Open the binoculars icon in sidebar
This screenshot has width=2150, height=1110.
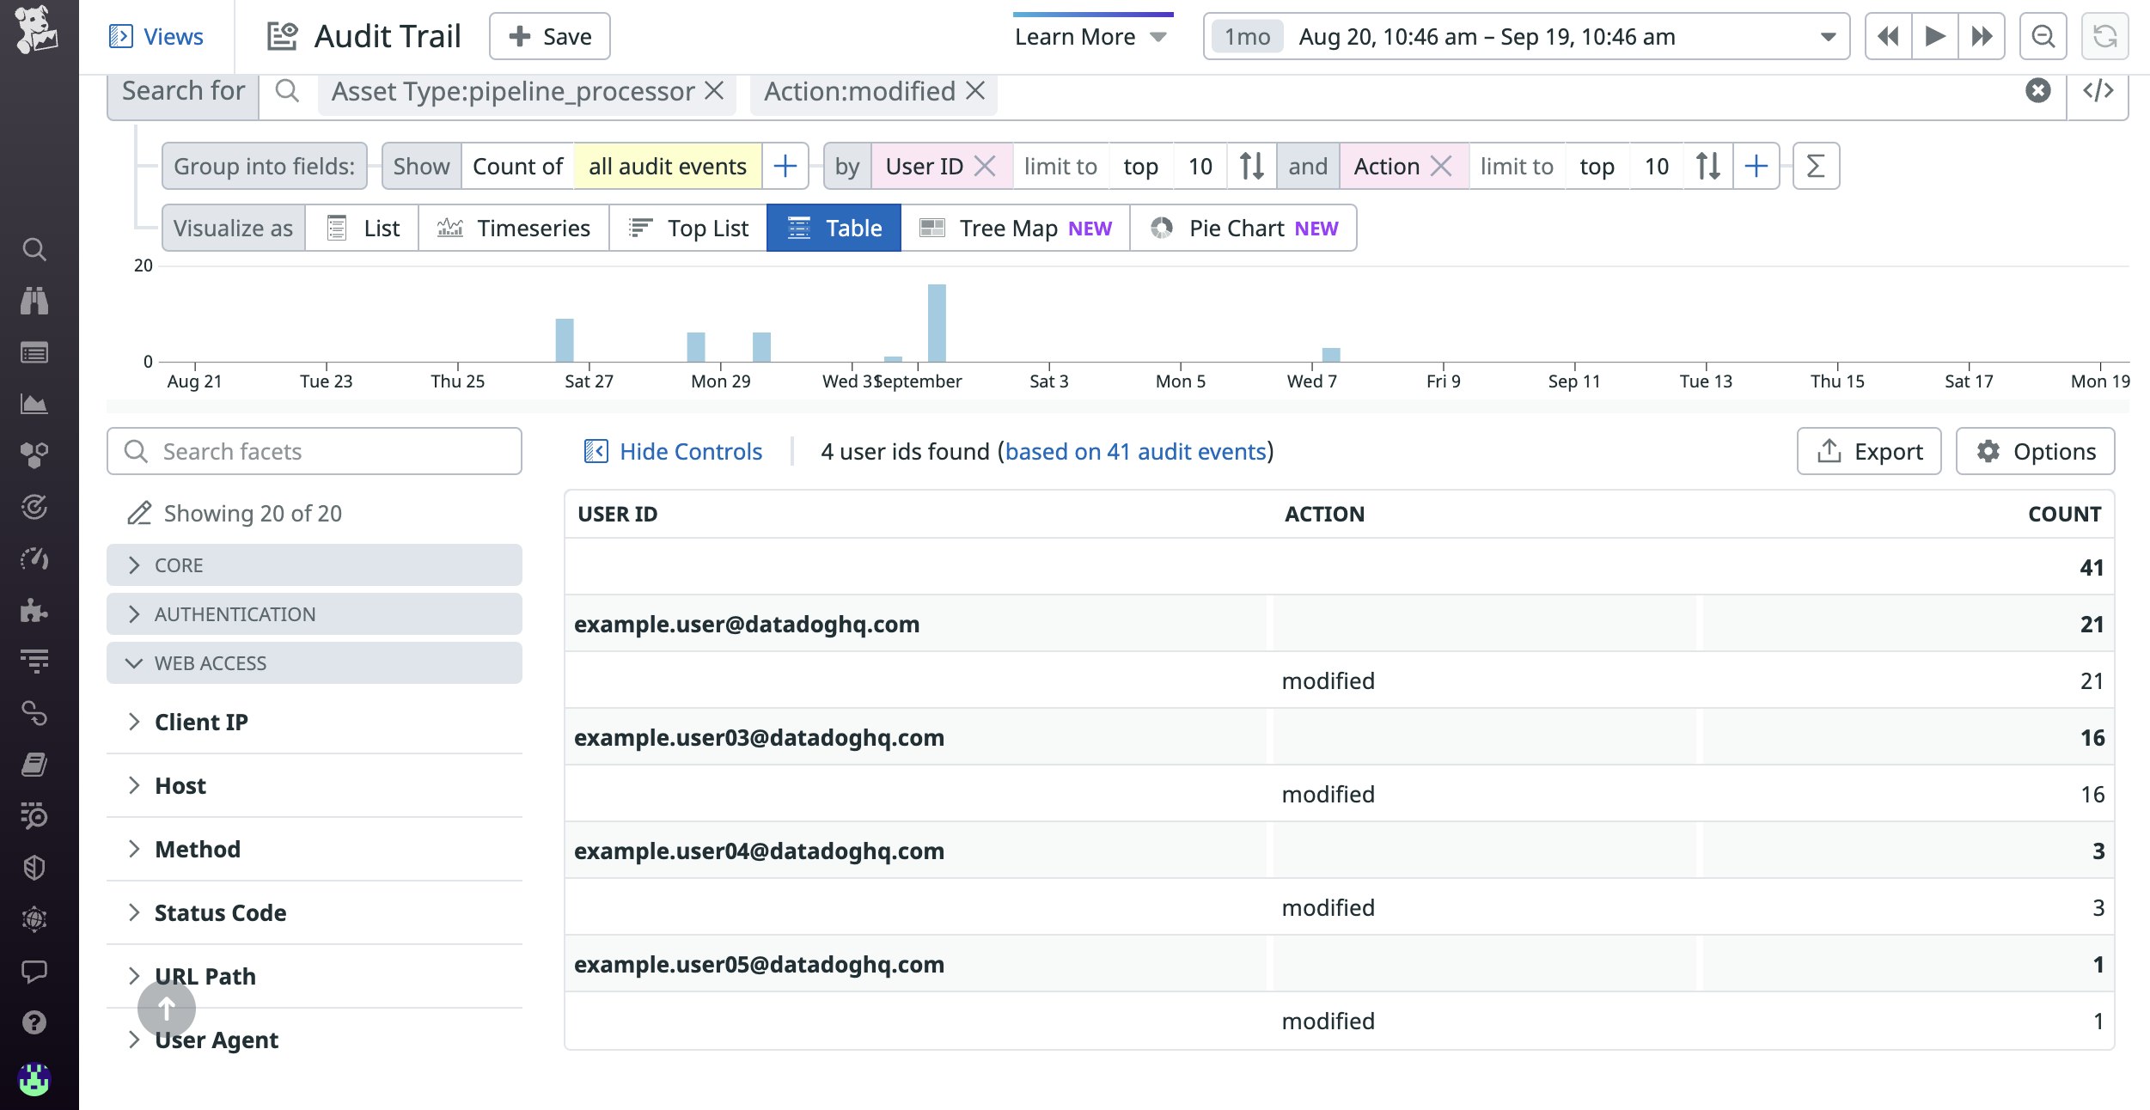tap(34, 302)
